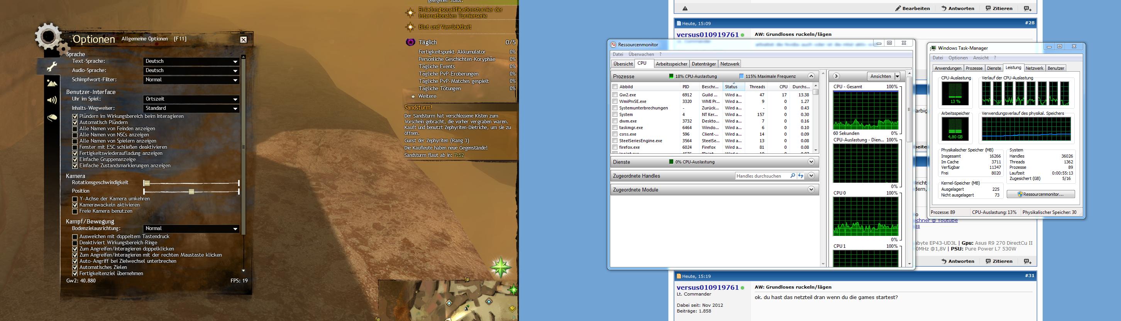1121x321 pixels.
Task: Expand Weitere daily achievements
Action: pyautogui.click(x=427, y=96)
